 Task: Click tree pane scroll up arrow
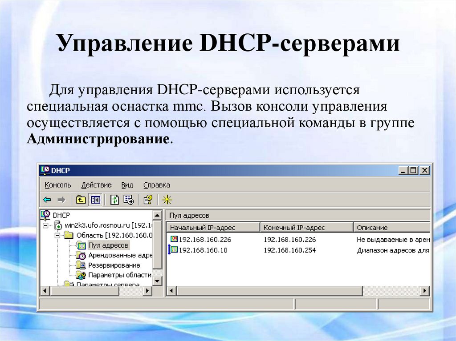click(x=157, y=215)
